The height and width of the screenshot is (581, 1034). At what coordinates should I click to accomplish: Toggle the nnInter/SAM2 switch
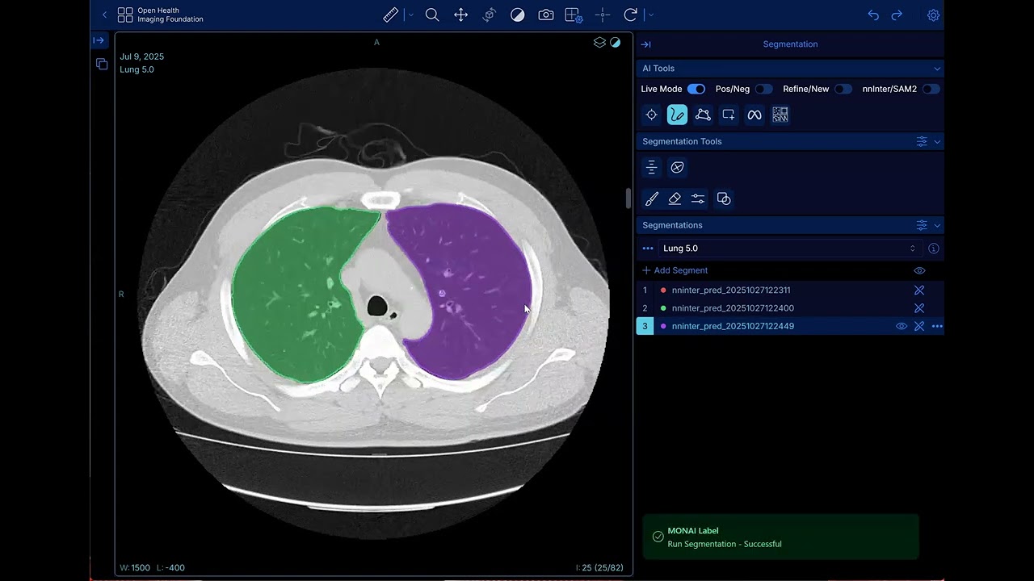[x=931, y=89]
